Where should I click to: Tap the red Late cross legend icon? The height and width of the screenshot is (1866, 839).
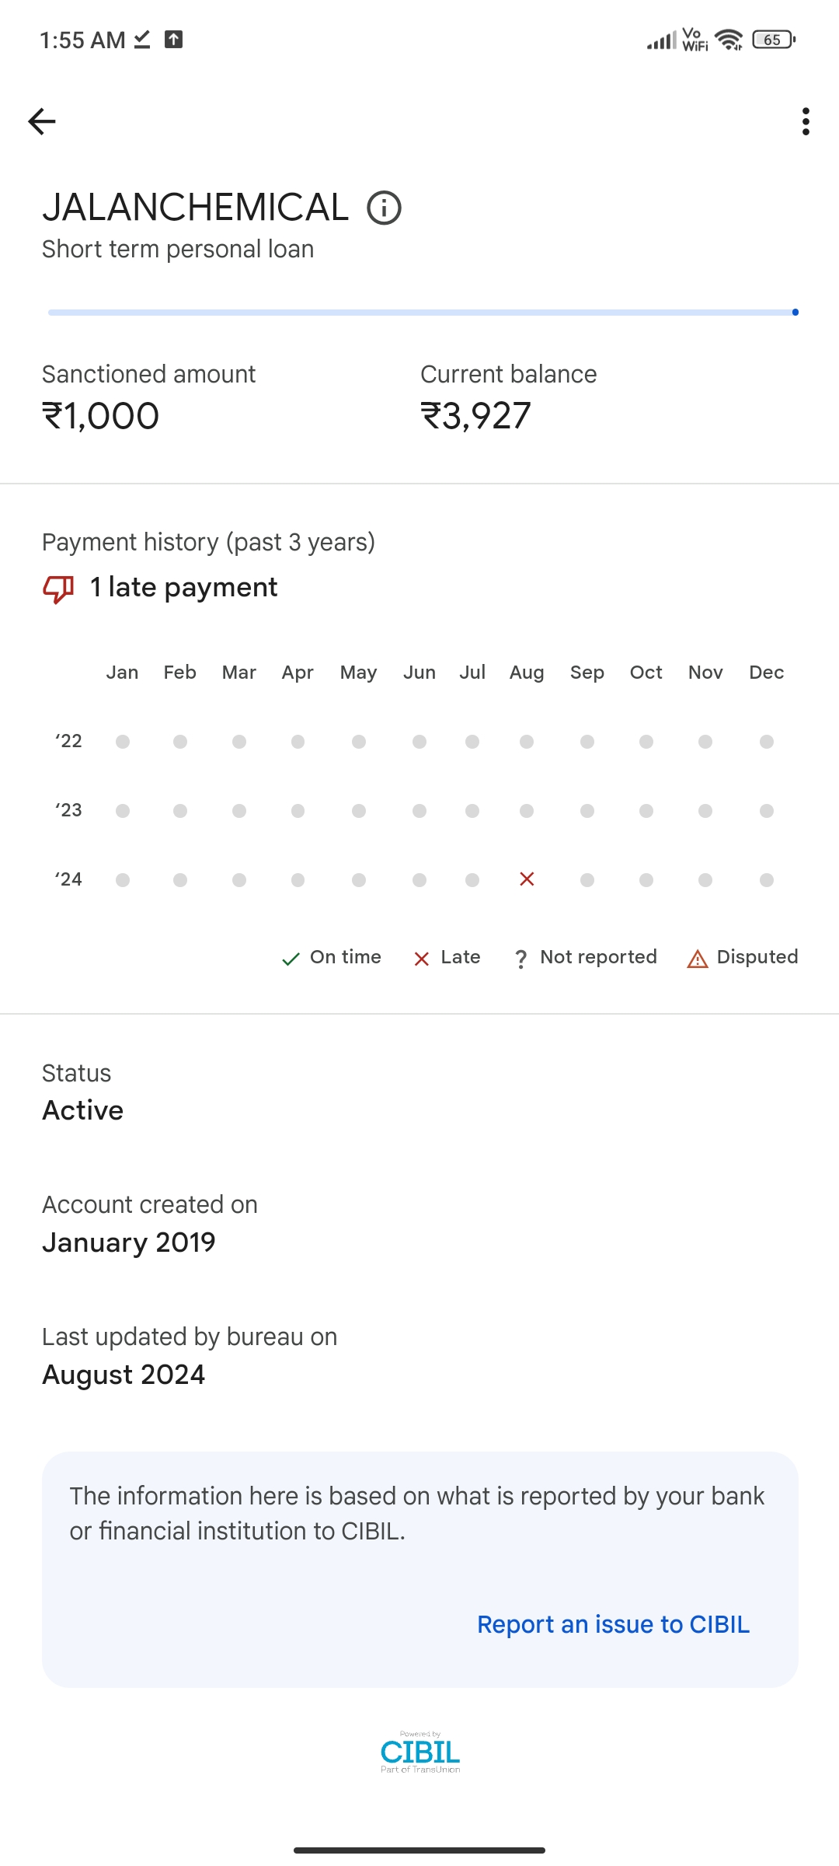point(422,959)
